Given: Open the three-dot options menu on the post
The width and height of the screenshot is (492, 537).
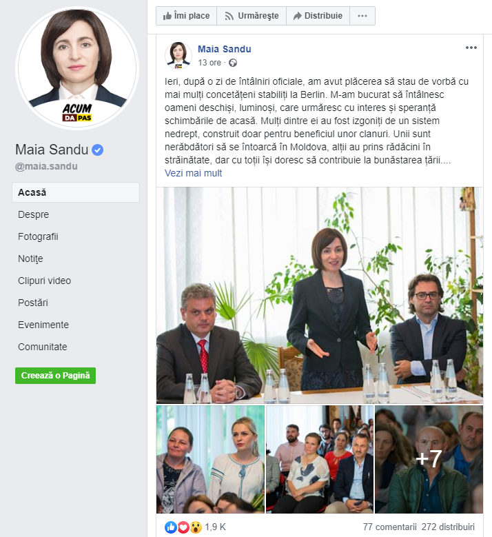Looking at the screenshot, I should [x=471, y=48].
